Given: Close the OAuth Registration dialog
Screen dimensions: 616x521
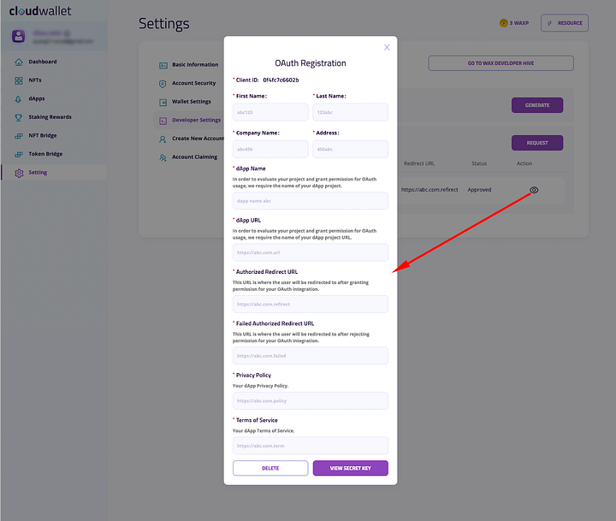Looking at the screenshot, I should 387,47.
